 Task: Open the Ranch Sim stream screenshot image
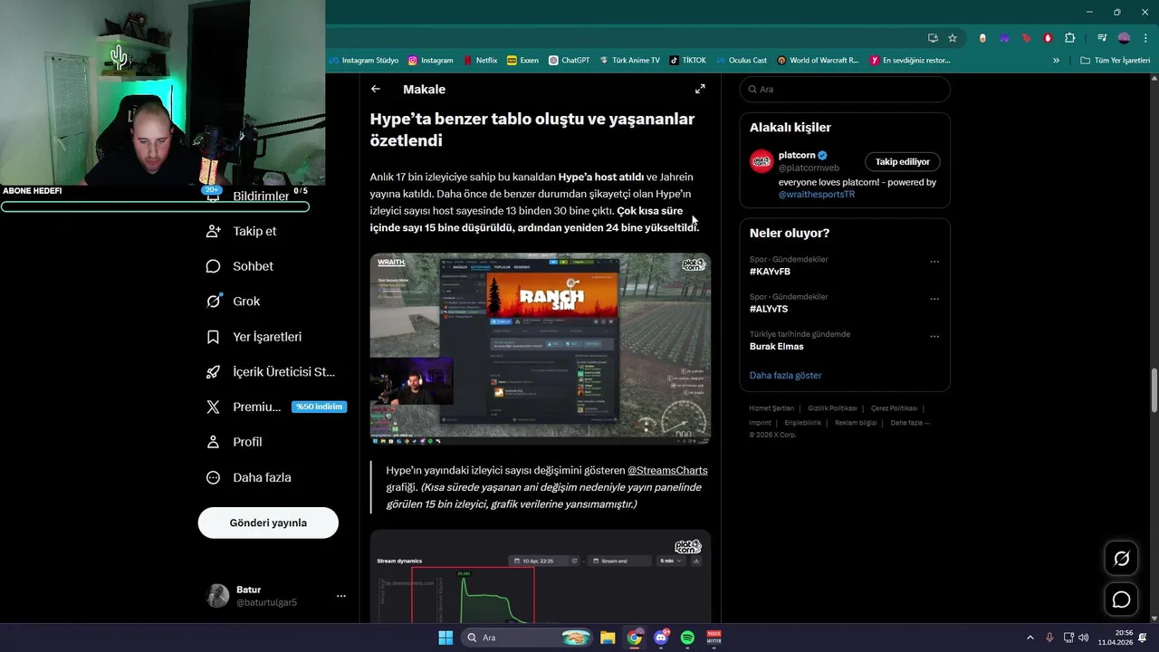point(540,349)
